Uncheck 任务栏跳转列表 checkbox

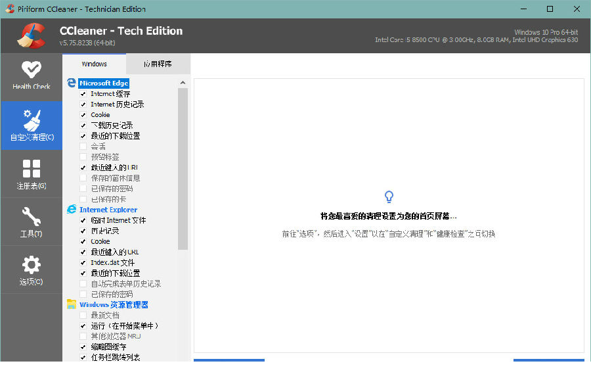point(83,358)
